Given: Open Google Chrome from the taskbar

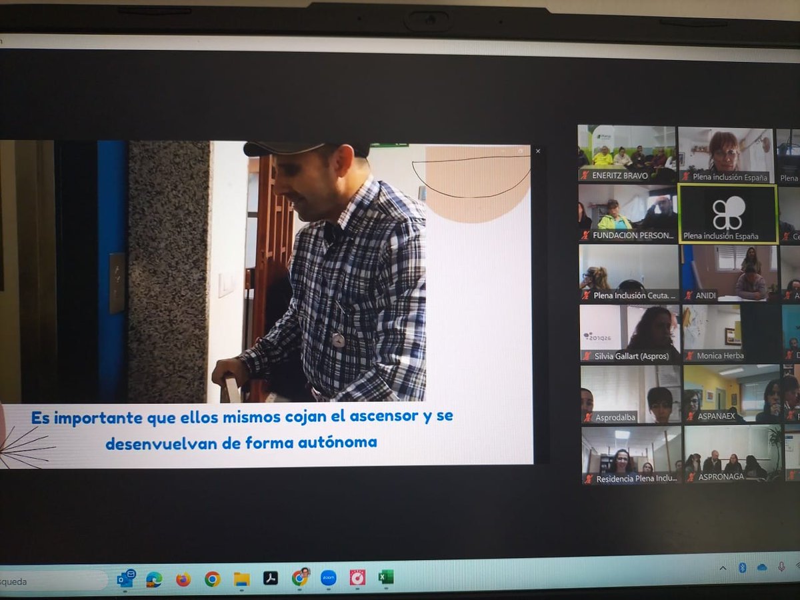Looking at the screenshot, I should tap(212, 577).
